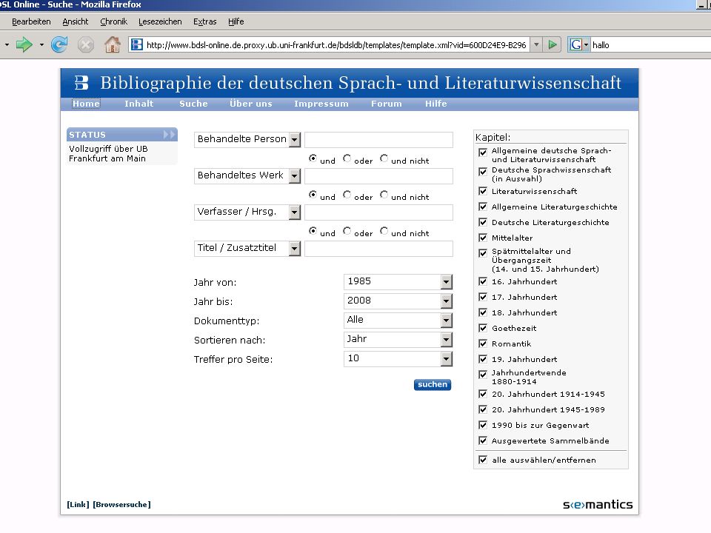
Task: Open the Bearbeiten menu
Action: [31, 21]
